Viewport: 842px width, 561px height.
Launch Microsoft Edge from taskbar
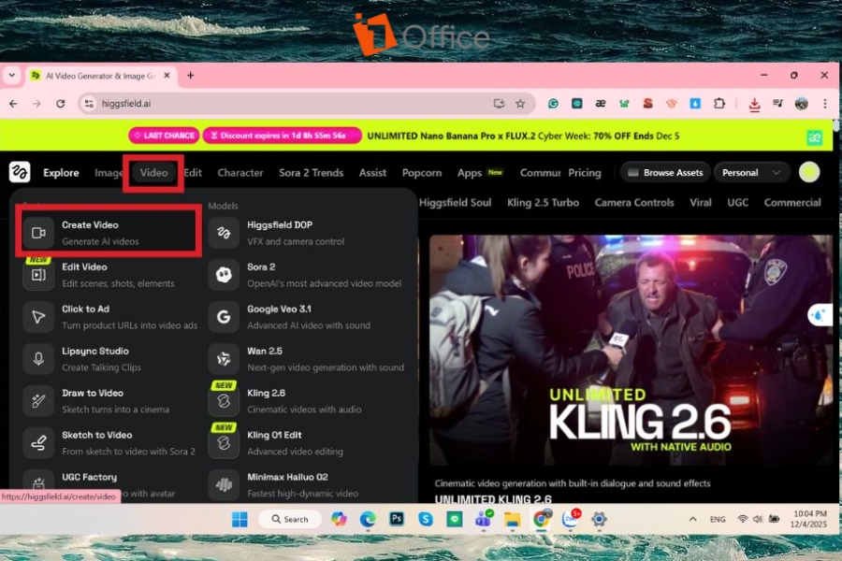point(368,519)
